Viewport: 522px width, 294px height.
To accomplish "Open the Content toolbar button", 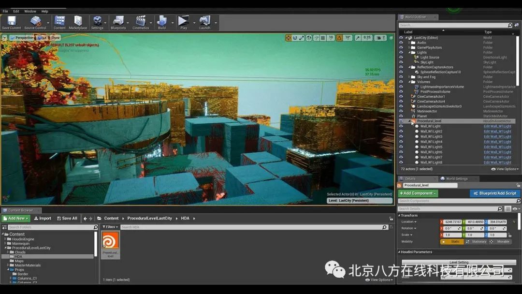I will (x=59, y=23).
